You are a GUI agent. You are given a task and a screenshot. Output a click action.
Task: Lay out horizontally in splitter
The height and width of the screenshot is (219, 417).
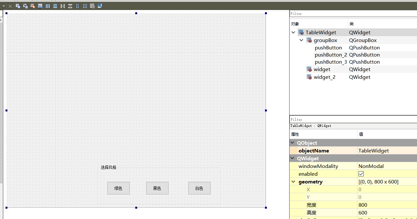63,6
